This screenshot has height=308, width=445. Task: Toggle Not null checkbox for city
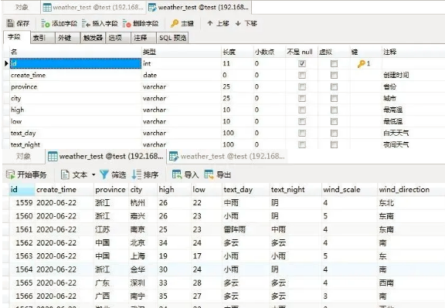302,98
